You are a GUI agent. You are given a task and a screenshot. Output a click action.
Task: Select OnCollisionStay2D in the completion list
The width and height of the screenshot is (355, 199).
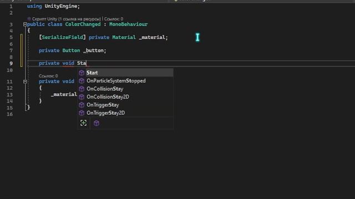126,97
